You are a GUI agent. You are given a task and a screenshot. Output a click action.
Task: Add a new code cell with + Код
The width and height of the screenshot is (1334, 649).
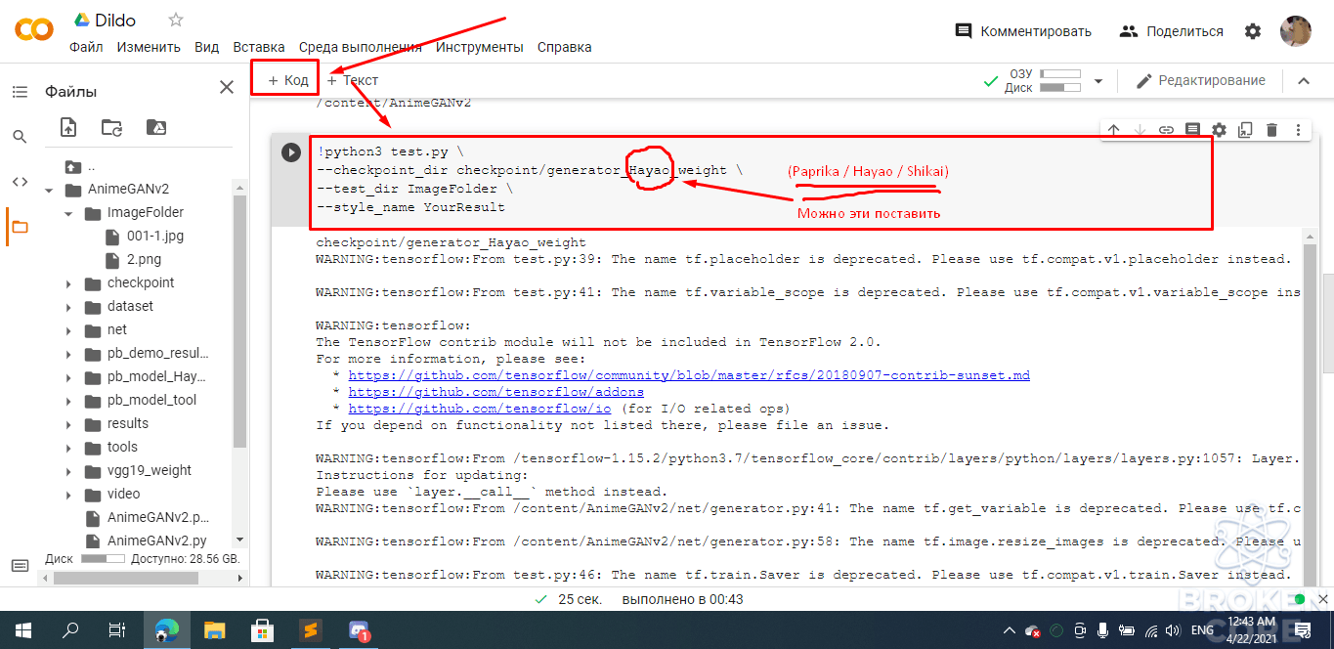click(x=287, y=80)
